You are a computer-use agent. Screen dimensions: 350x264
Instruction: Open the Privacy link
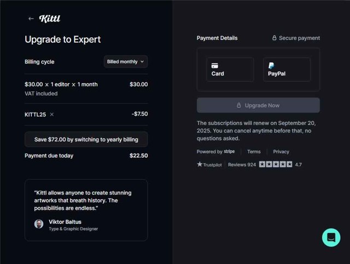coord(281,152)
